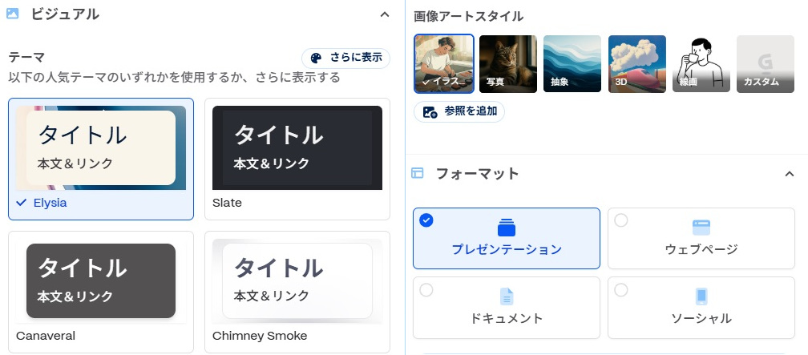Click the ウェブページ browser window icon

pyautogui.click(x=701, y=227)
